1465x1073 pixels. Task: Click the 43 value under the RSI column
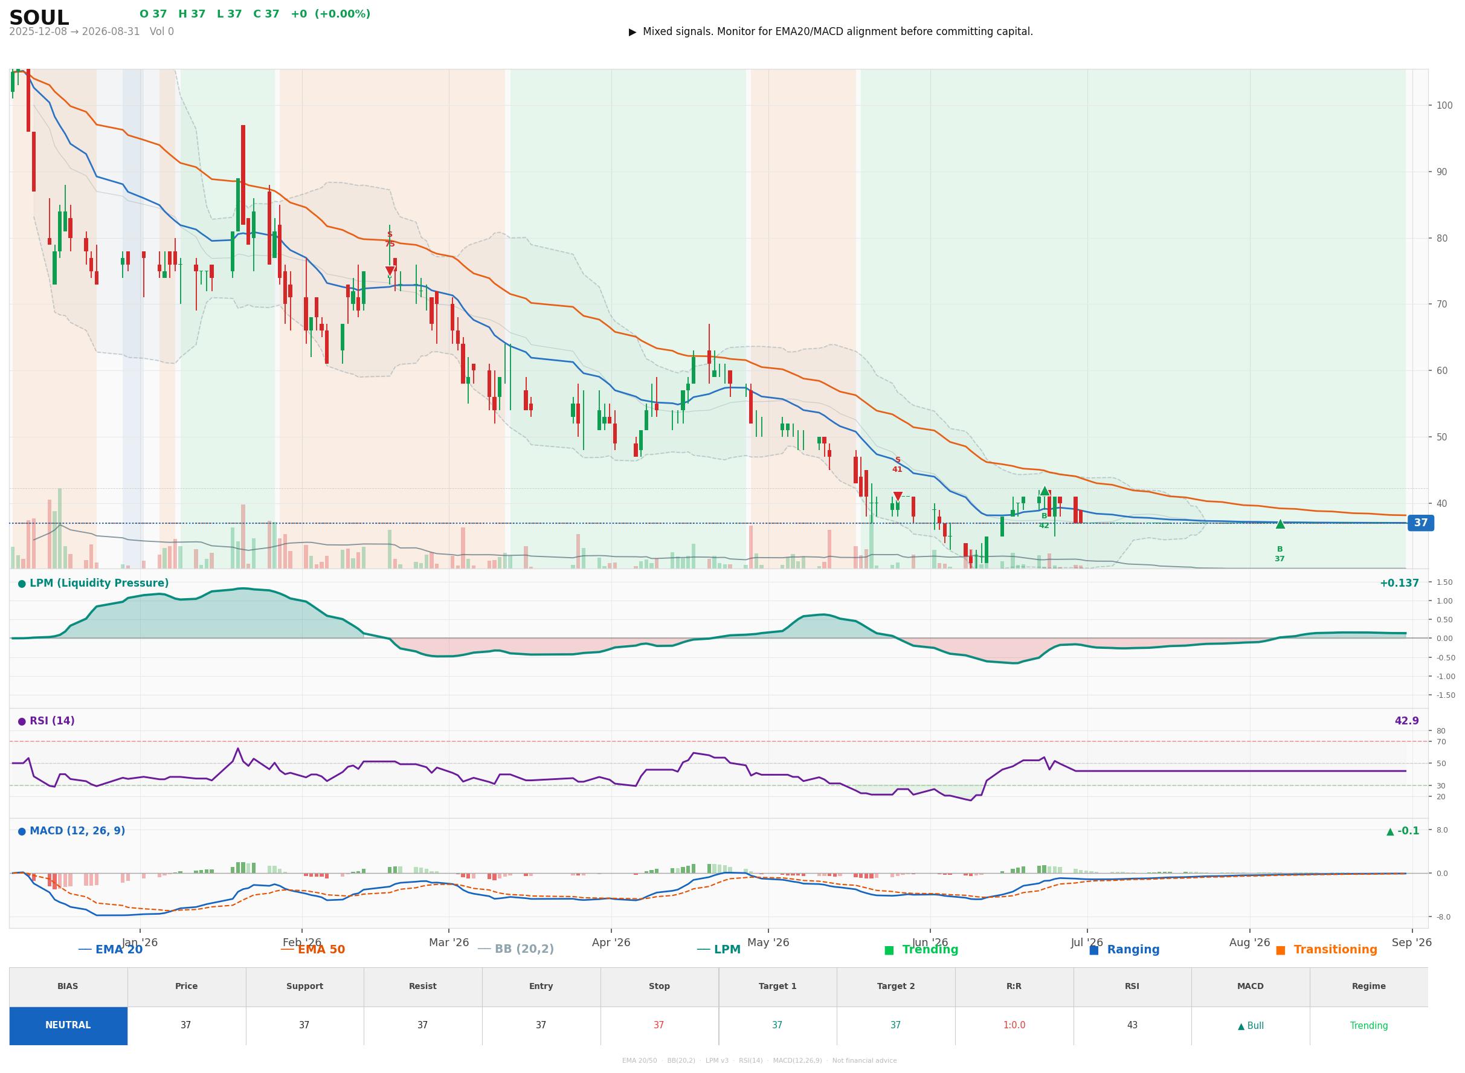[x=1133, y=1026]
